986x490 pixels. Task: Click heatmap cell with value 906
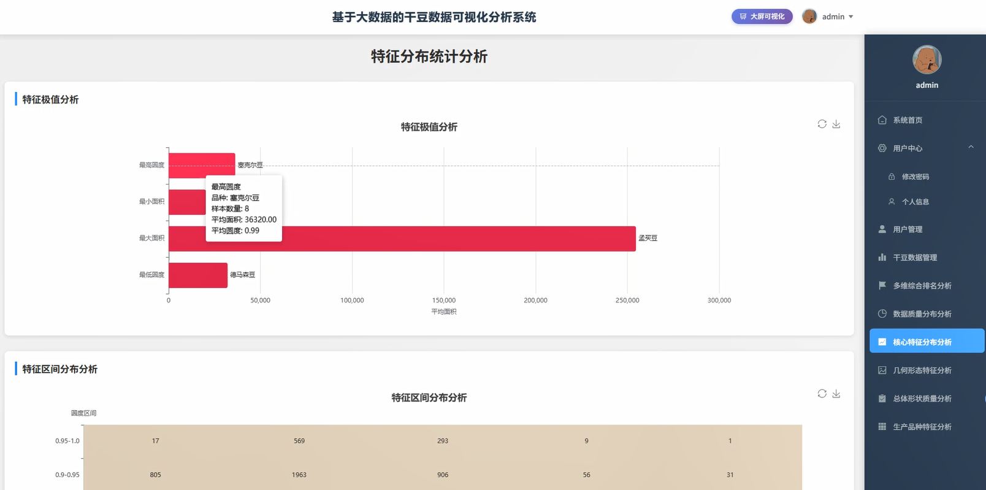[443, 475]
